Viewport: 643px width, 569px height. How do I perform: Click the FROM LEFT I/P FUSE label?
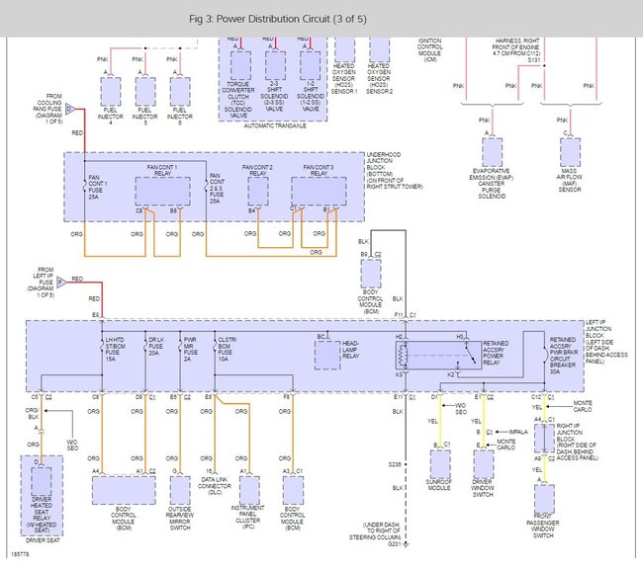coord(41,283)
